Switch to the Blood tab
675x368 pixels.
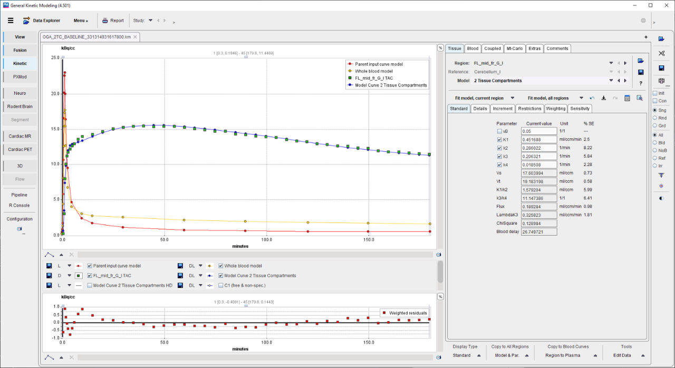click(472, 49)
